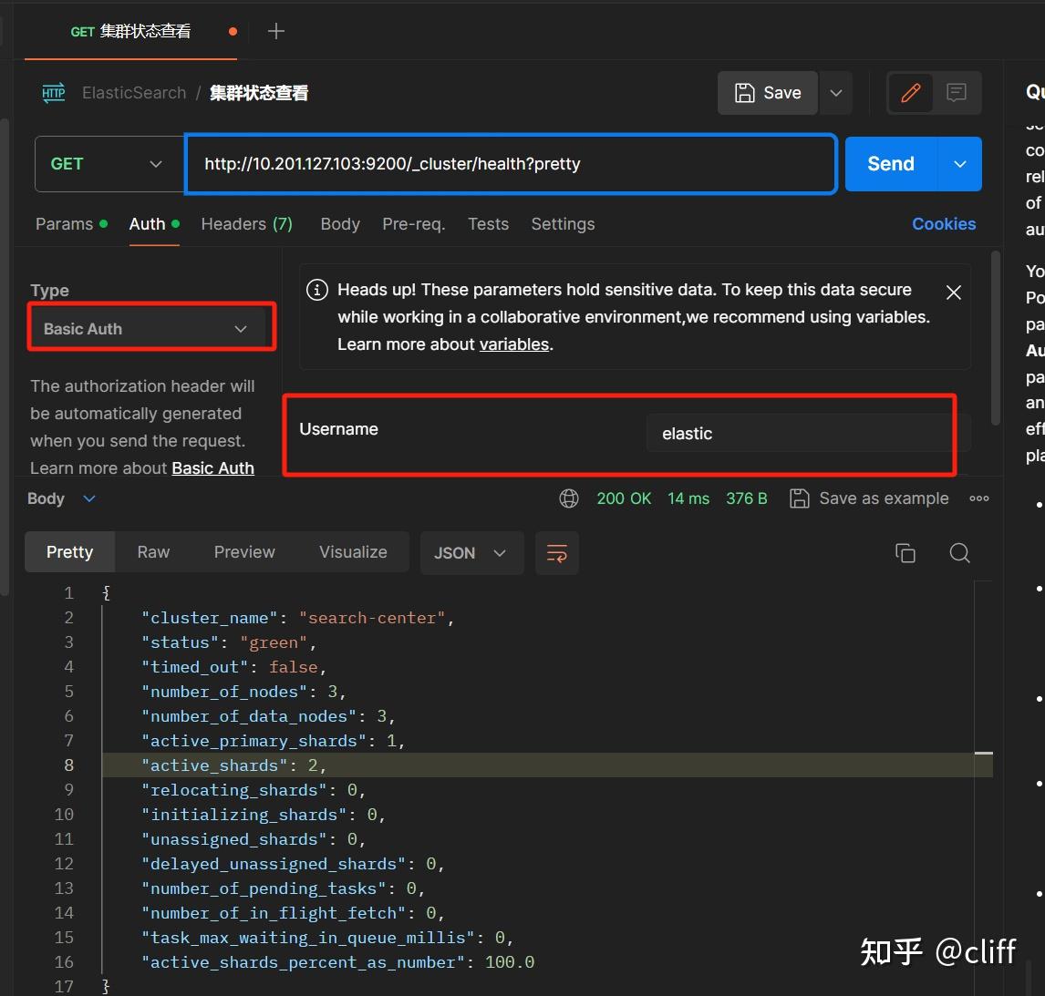Click the HTTP icon before ElasticSearch breadcrumb

coord(53,92)
